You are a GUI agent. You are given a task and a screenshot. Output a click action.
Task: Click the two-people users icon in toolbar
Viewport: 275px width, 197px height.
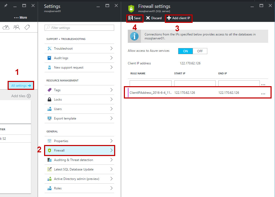(x=17, y=27)
